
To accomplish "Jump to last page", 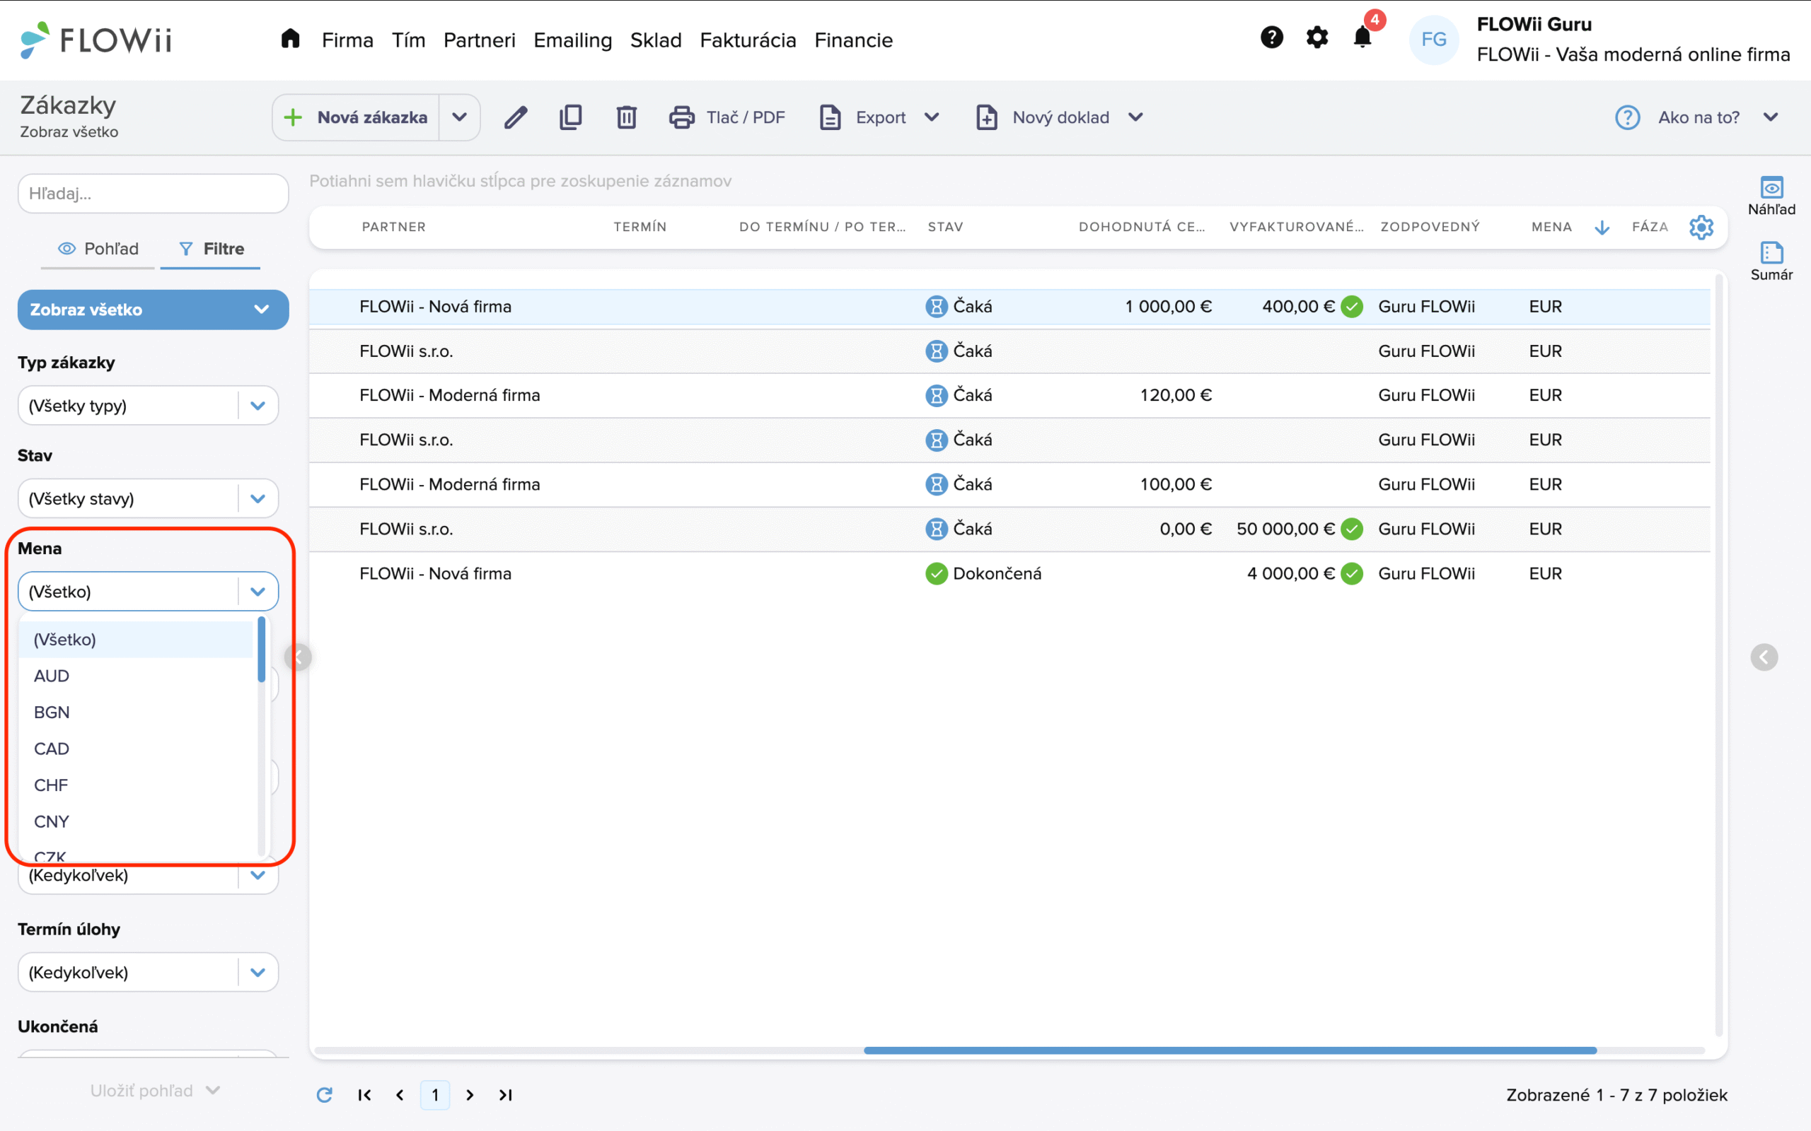I will tap(506, 1095).
